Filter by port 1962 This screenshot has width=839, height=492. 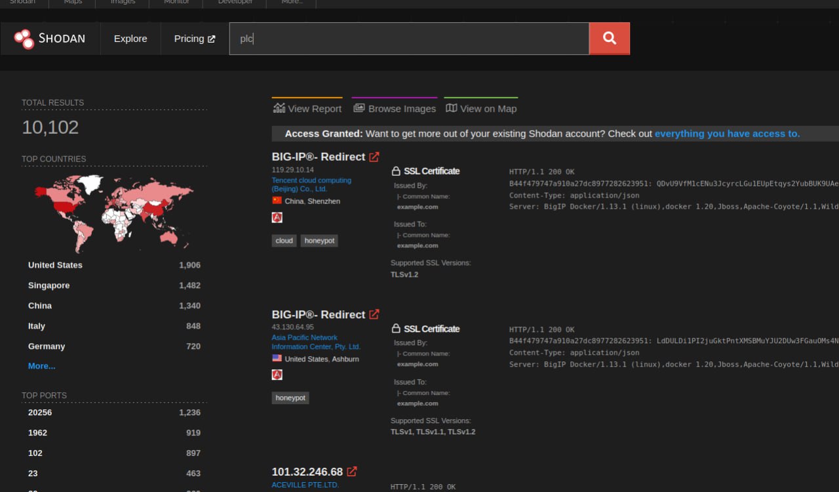click(37, 433)
